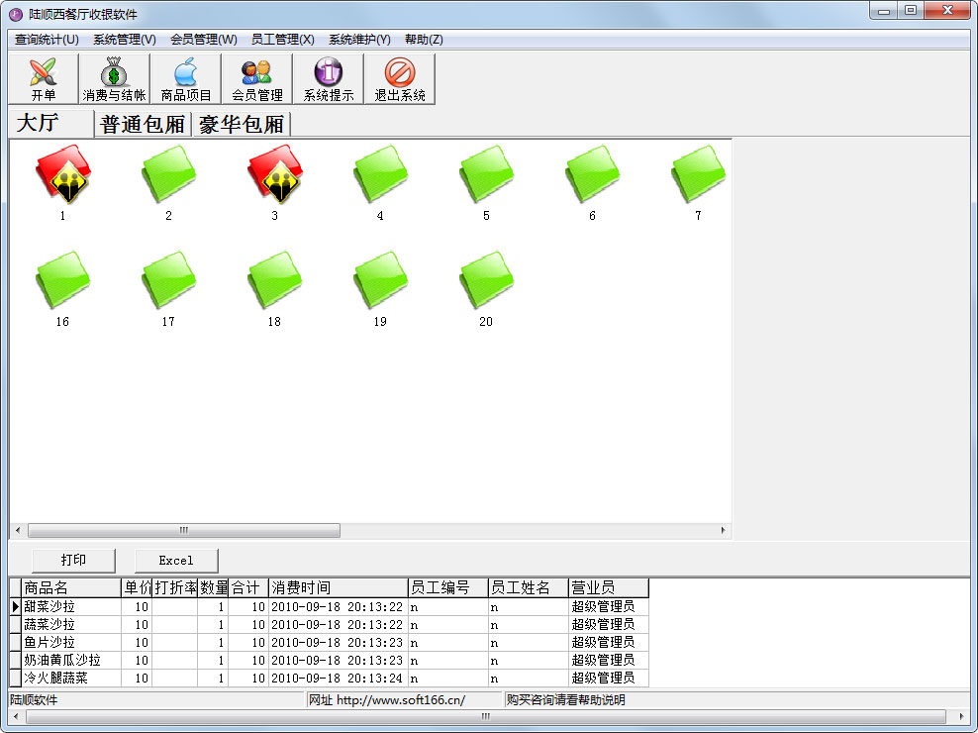The width and height of the screenshot is (978, 733).
Task: Open 帮助(Z) menu
Action: tap(424, 40)
